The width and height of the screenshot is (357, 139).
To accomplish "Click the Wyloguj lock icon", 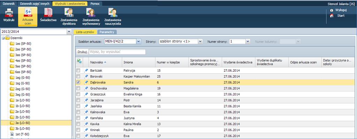I will 332,10.
